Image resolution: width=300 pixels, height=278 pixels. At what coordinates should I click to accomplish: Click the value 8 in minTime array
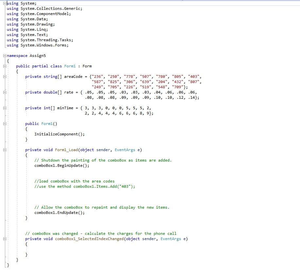coord(141,113)
